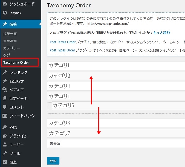Open コメント menu label
The image size is (185, 167).
(x=17, y=107)
